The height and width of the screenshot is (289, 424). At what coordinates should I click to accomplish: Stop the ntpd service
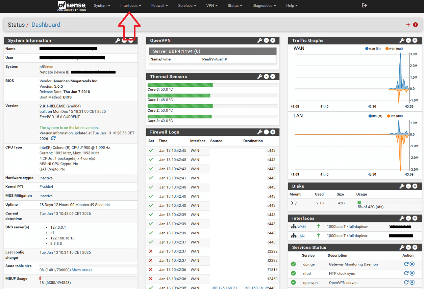(412, 273)
